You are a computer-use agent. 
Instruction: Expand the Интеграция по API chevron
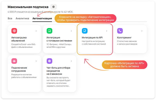[106, 31]
